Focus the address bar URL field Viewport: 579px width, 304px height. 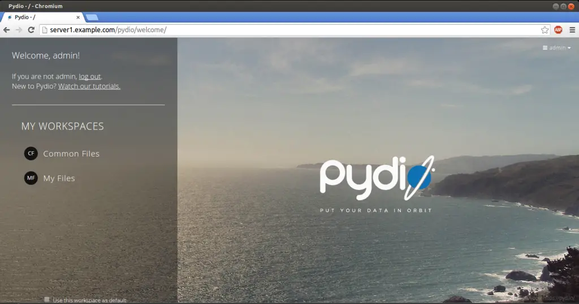[x=295, y=30]
